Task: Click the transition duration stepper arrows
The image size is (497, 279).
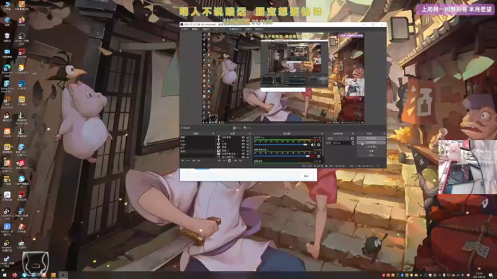Action: (353, 143)
